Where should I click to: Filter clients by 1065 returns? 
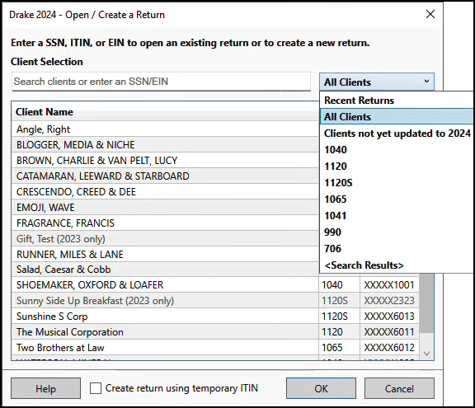pyautogui.click(x=397, y=199)
